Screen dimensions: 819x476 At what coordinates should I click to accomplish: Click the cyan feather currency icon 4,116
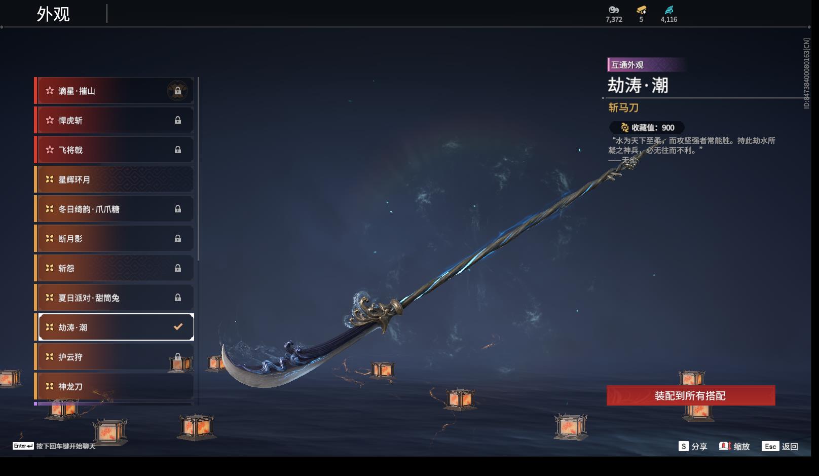(668, 10)
